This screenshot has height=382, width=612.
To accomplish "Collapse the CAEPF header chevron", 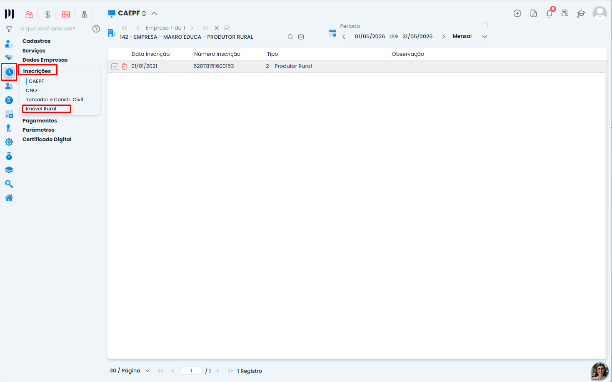I will (x=154, y=13).
